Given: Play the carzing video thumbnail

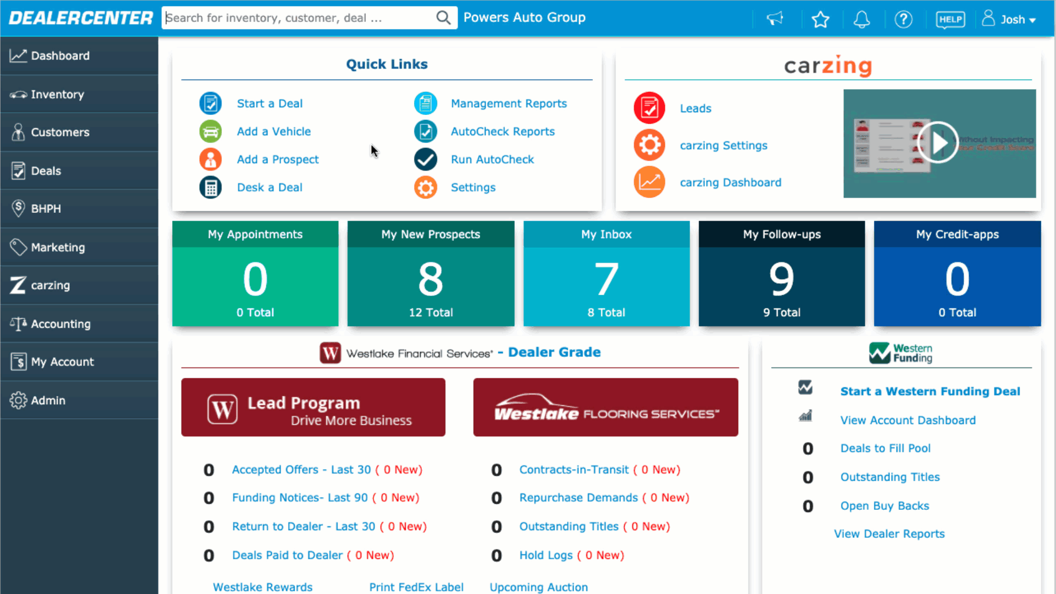Looking at the screenshot, I should tap(938, 143).
